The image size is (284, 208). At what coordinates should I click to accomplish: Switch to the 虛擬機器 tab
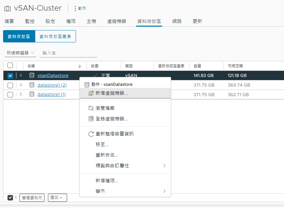click(117, 21)
